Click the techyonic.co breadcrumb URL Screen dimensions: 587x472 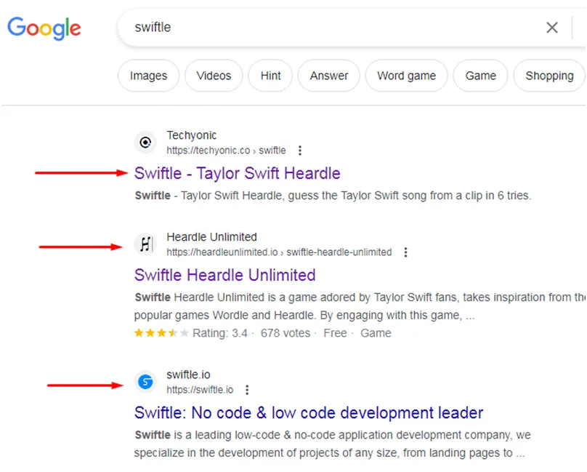coord(224,150)
